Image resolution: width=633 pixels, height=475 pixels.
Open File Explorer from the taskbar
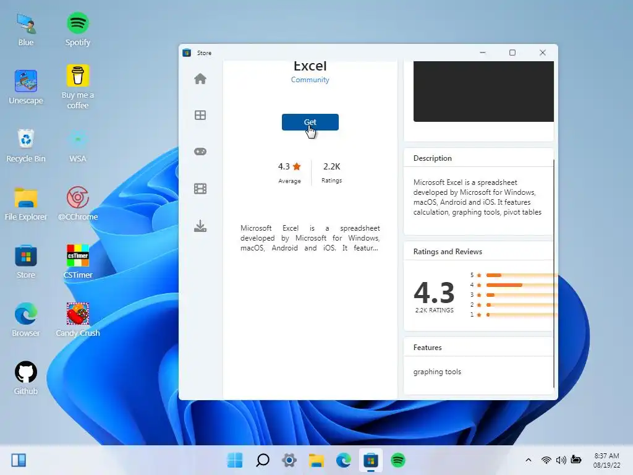pyautogui.click(x=316, y=460)
